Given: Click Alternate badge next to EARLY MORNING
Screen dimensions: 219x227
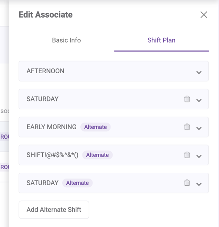Looking at the screenshot, I should 96,127.
